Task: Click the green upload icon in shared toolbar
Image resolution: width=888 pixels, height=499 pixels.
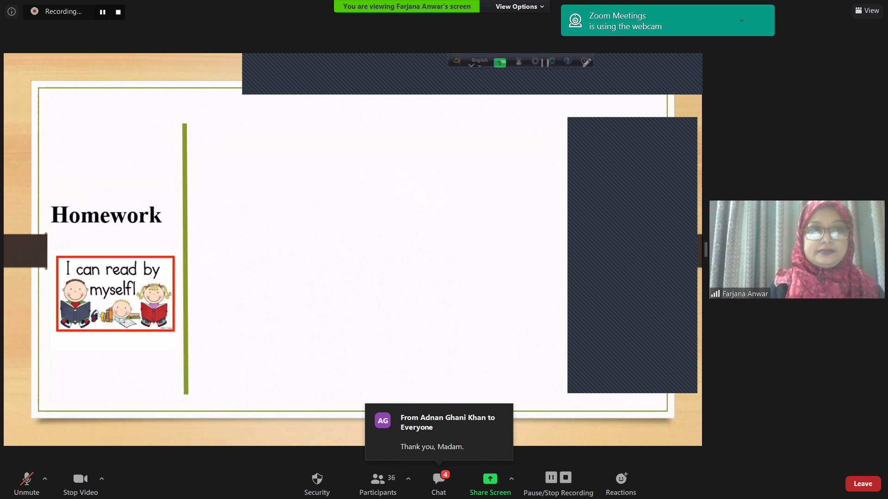Action: tap(500, 62)
